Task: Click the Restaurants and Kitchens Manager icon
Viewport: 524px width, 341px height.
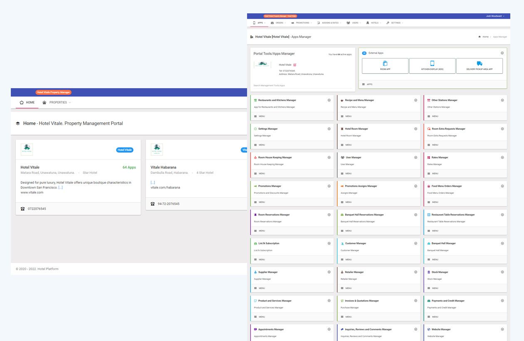Action: point(255,100)
